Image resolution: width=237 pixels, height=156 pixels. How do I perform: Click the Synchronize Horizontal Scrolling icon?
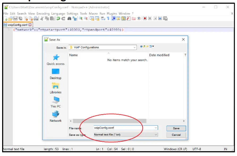(x=97, y=19)
